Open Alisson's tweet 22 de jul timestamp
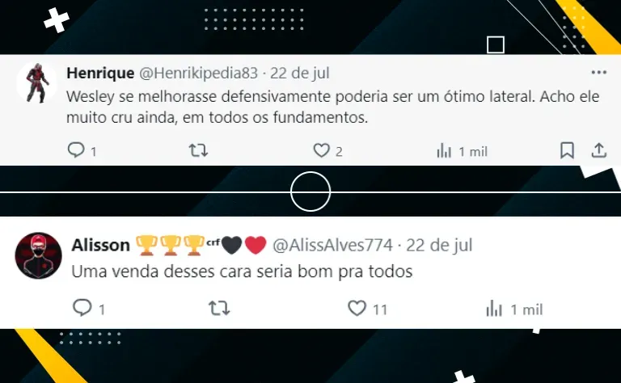Screen dimensions: 621x383 coord(439,246)
